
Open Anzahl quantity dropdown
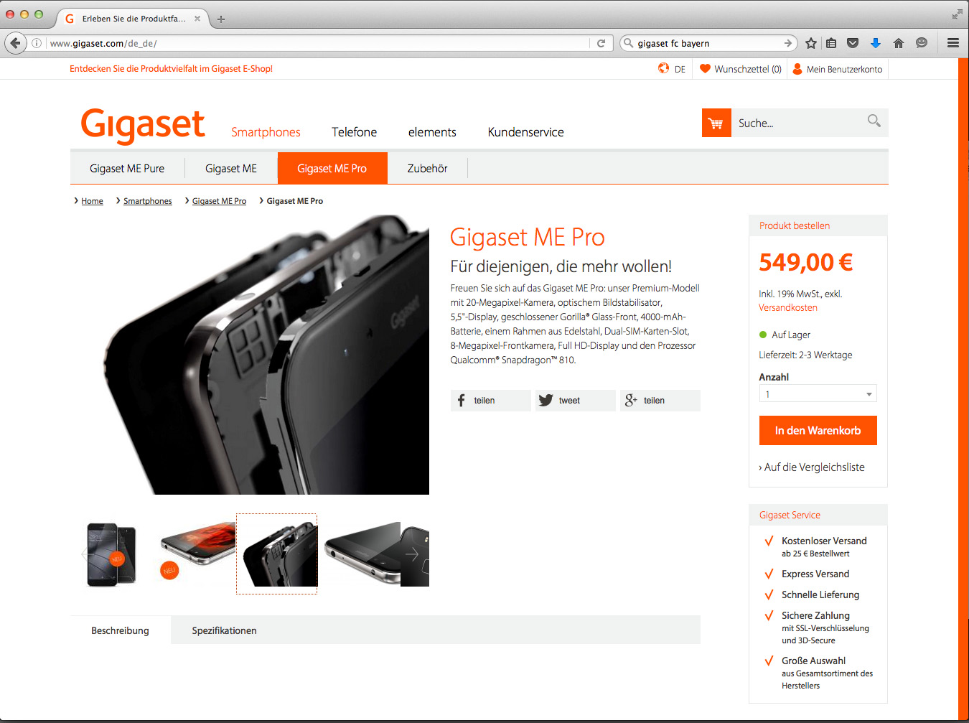tap(818, 393)
